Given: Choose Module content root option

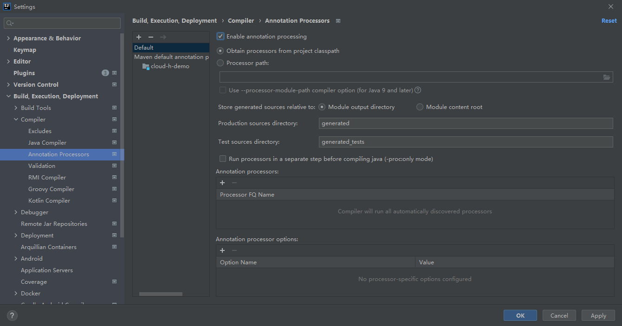Looking at the screenshot, I should click(420, 107).
